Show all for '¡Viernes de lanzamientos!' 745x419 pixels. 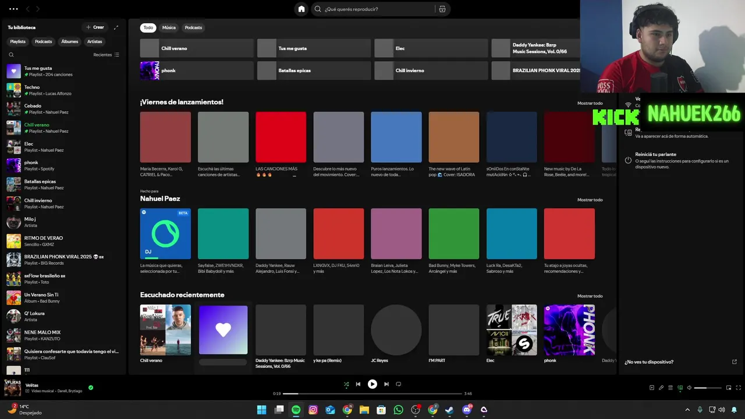[x=590, y=103]
